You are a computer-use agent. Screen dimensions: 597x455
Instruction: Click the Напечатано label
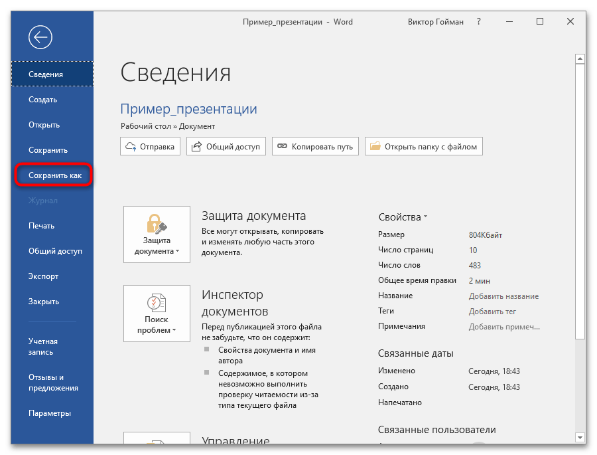click(400, 403)
